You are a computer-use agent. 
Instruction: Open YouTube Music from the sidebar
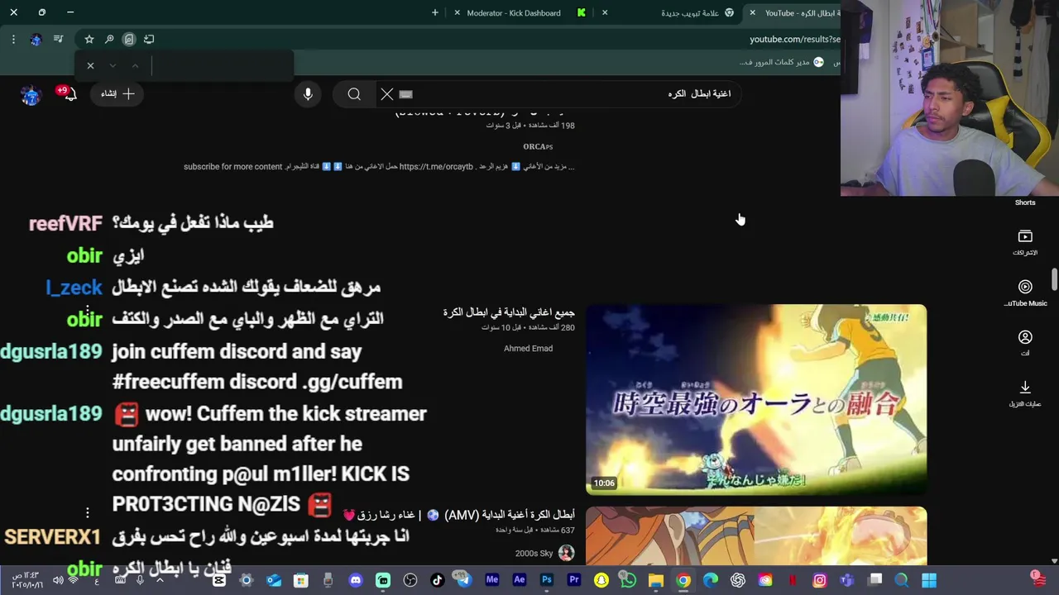[1025, 293]
